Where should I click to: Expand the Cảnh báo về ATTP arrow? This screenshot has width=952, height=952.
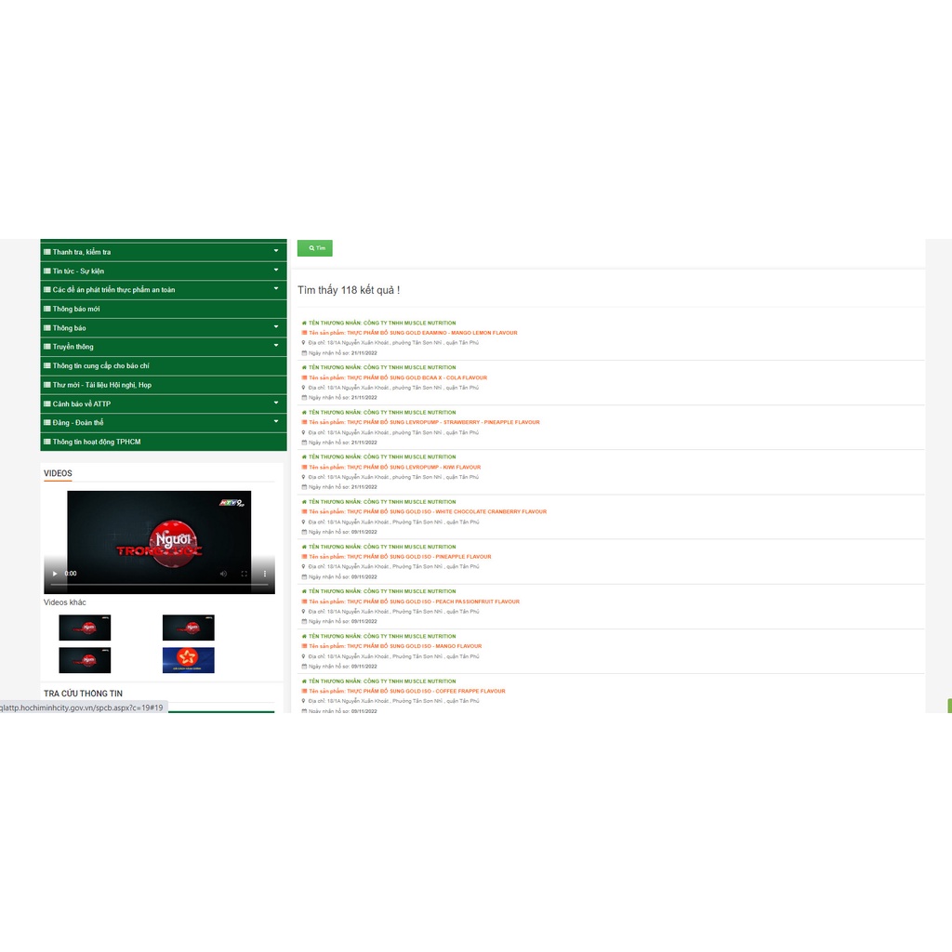276,403
